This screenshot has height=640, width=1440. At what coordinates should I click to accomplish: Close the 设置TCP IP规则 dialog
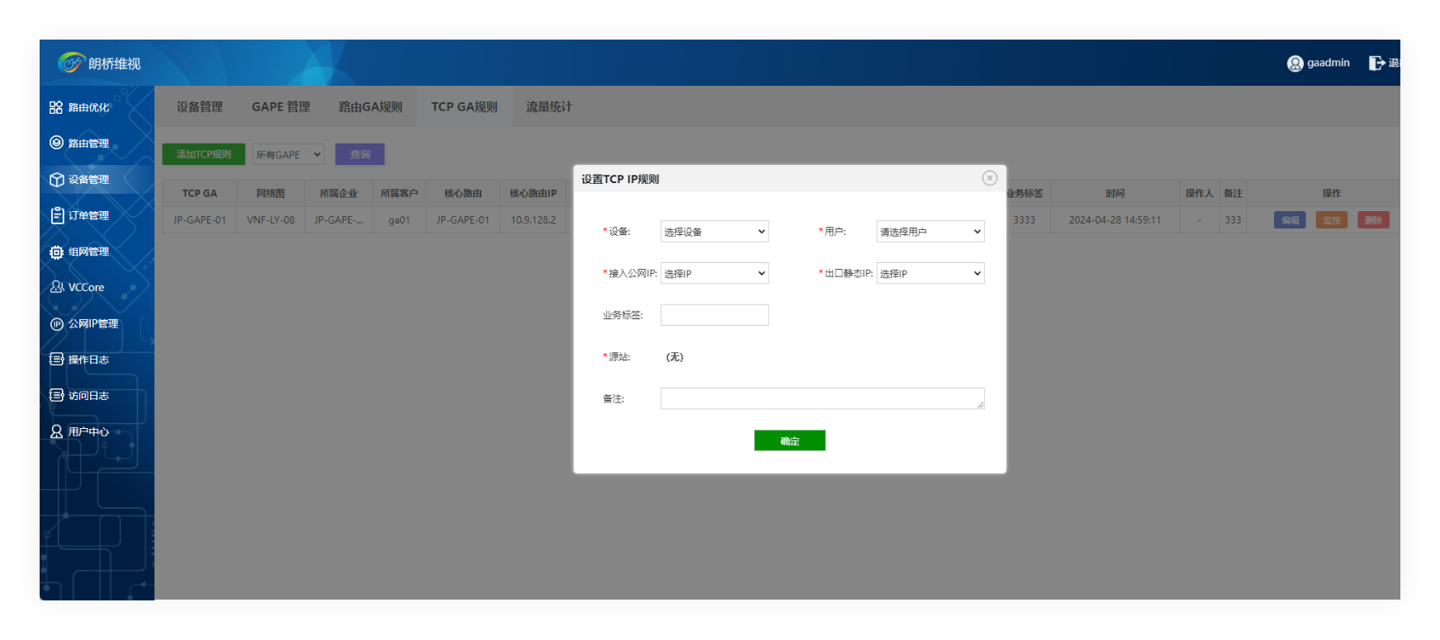[989, 178]
